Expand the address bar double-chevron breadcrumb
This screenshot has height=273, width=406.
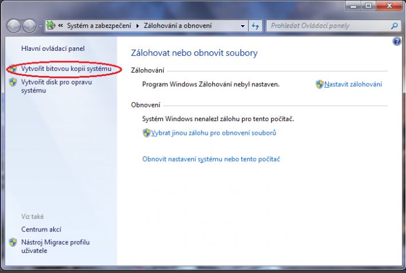(61, 25)
